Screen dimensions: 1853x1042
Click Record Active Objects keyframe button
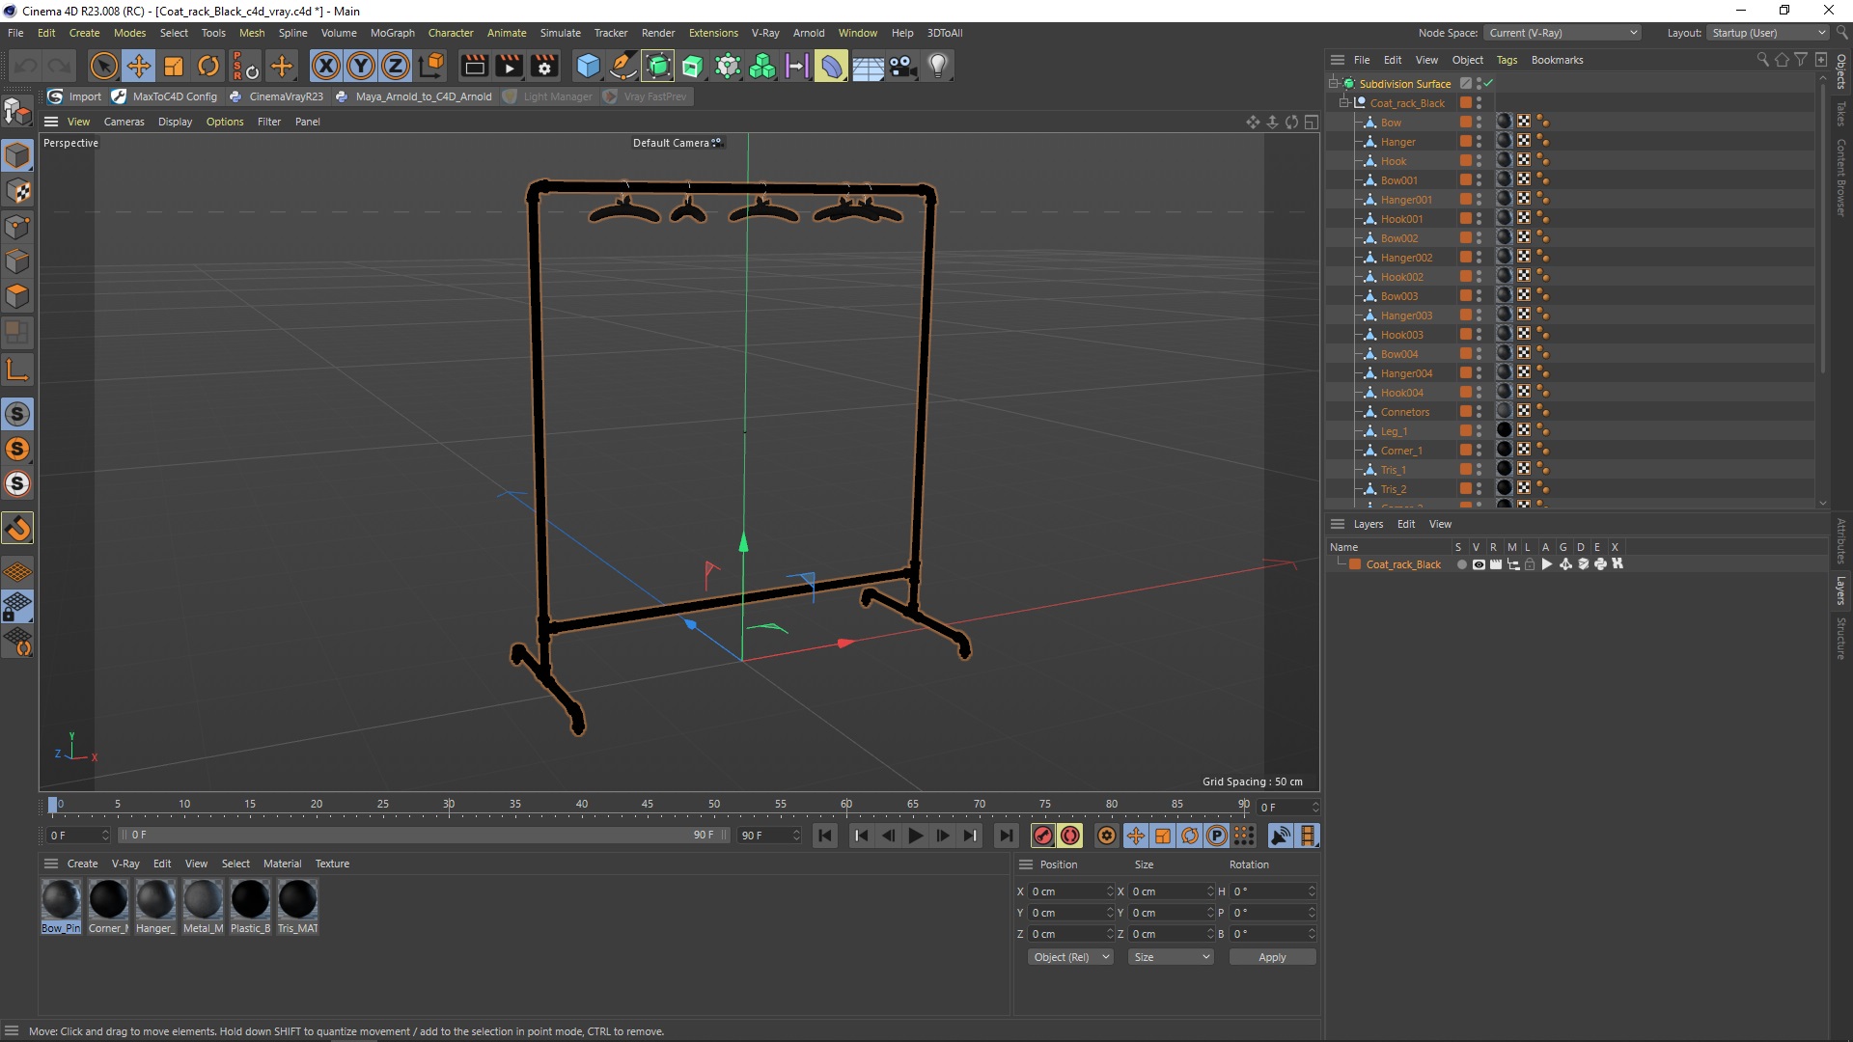click(1042, 836)
